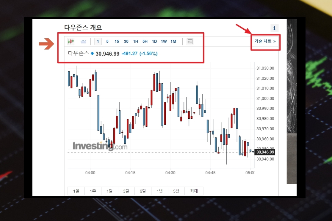332x221 pixels.
Task: Choose the 1주 time range tab
Action: tap(93, 191)
